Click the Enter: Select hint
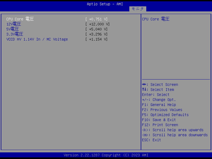Screen dimensions: 212x159 click(x=156, y=95)
